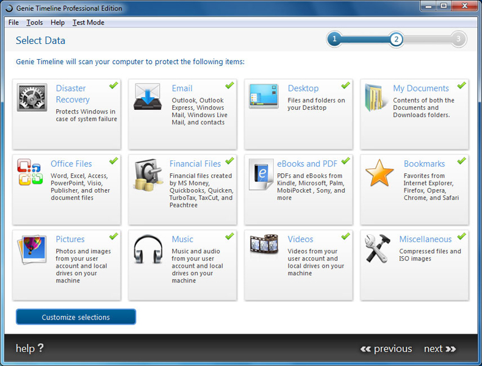
Task: Click the Financial Files safe icon
Action: [x=148, y=175]
